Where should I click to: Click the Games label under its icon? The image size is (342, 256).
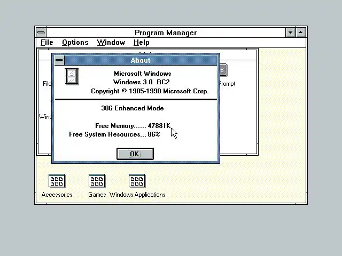97,195
